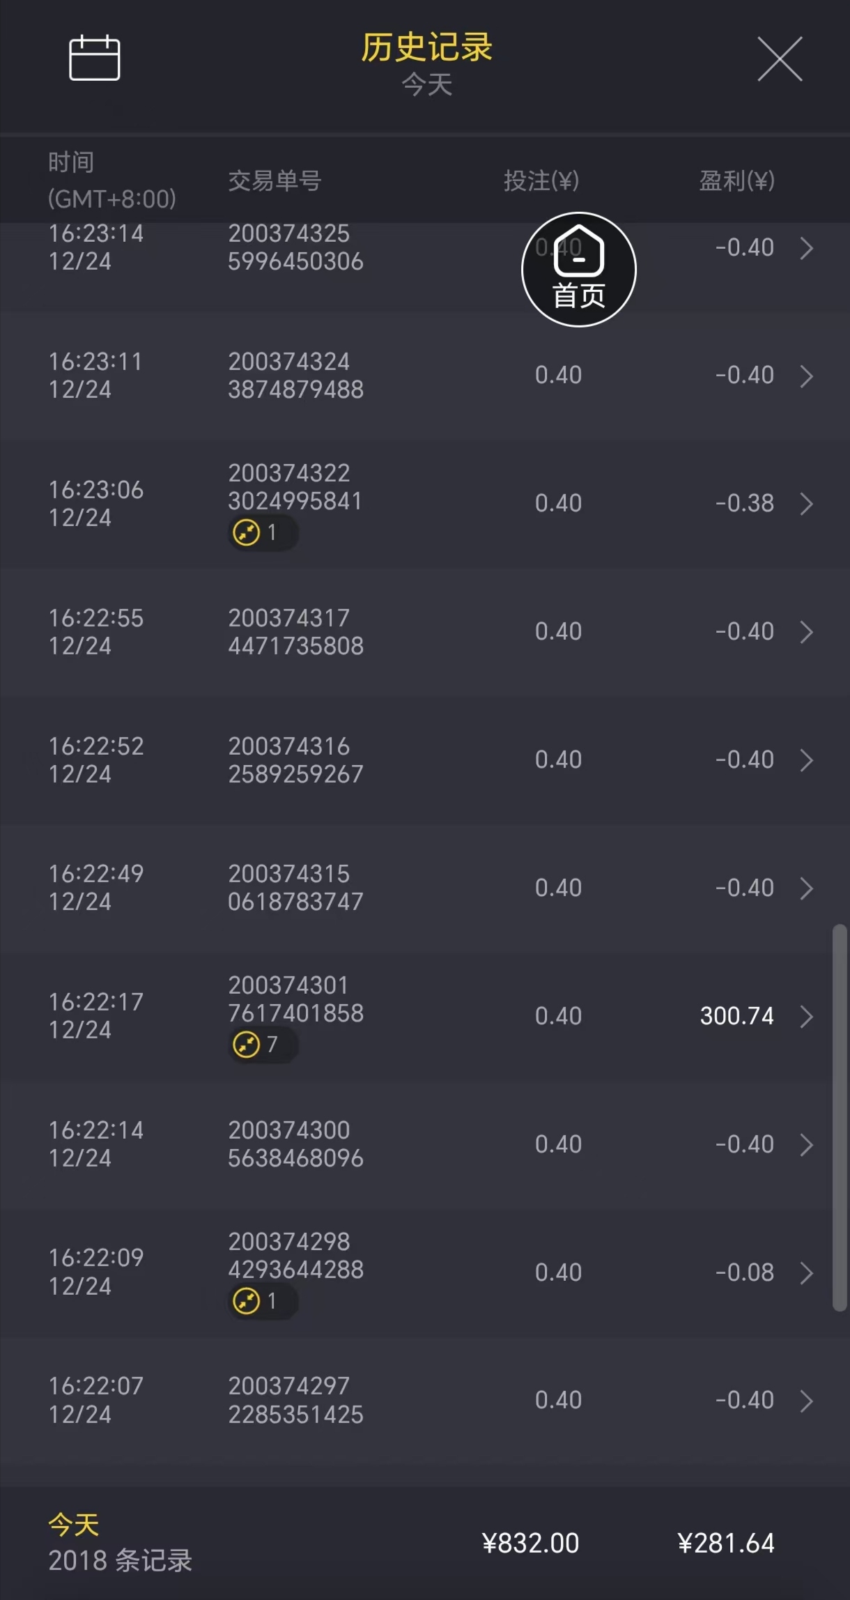
Task: Select the 历史记录 title header
Action: 426,47
